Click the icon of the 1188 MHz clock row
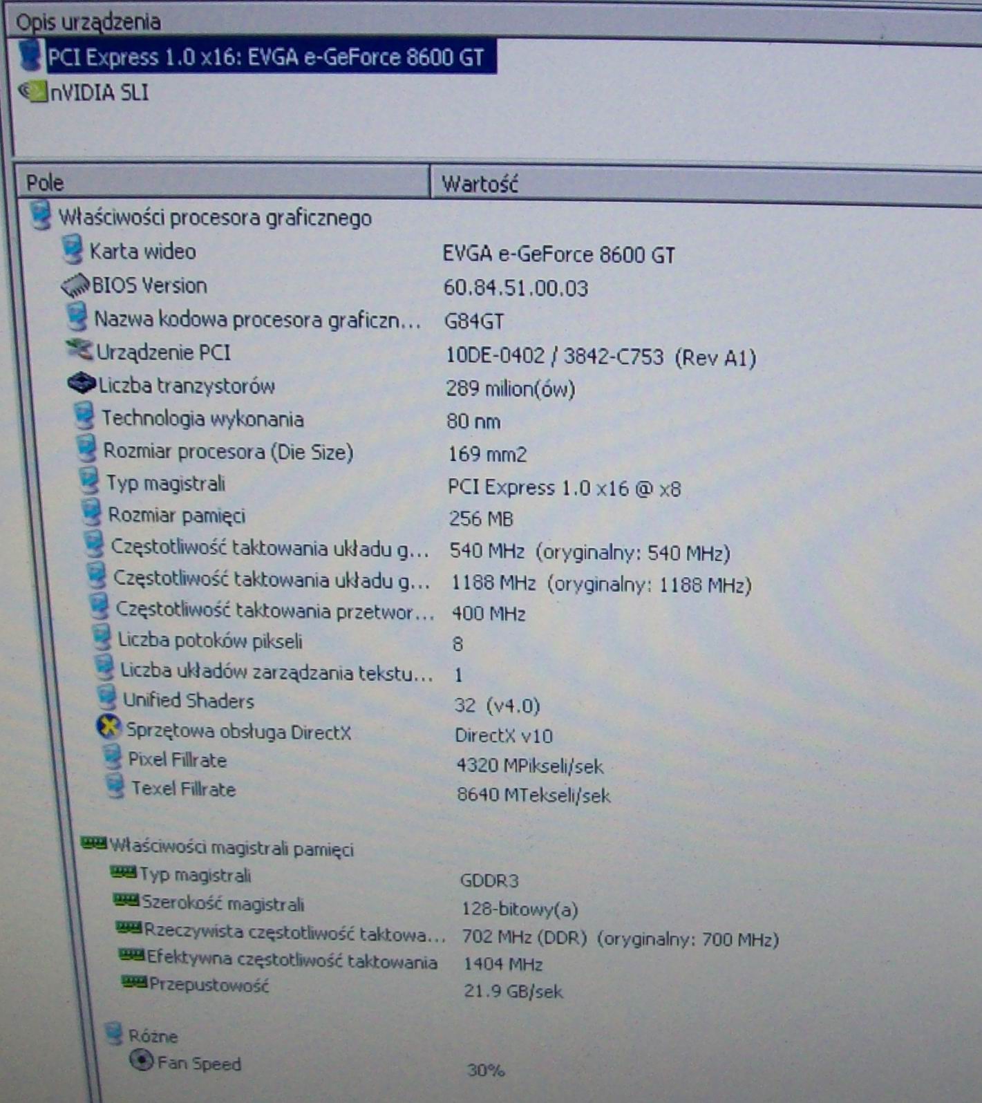Viewport: 982px width, 1103px height. [x=96, y=576]
